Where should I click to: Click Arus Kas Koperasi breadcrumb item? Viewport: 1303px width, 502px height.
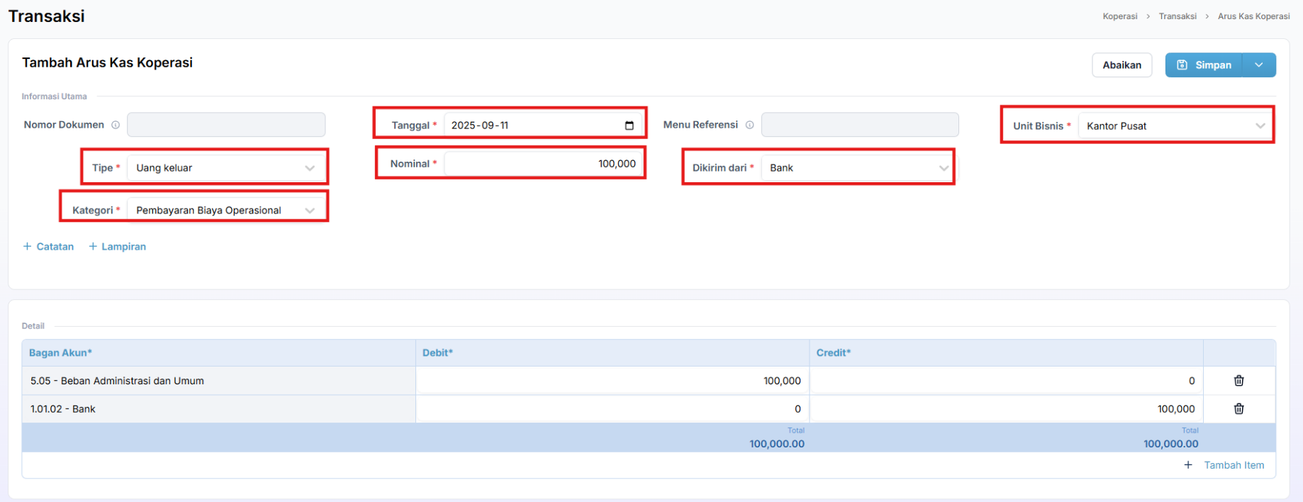click(x=1253, y=16)
